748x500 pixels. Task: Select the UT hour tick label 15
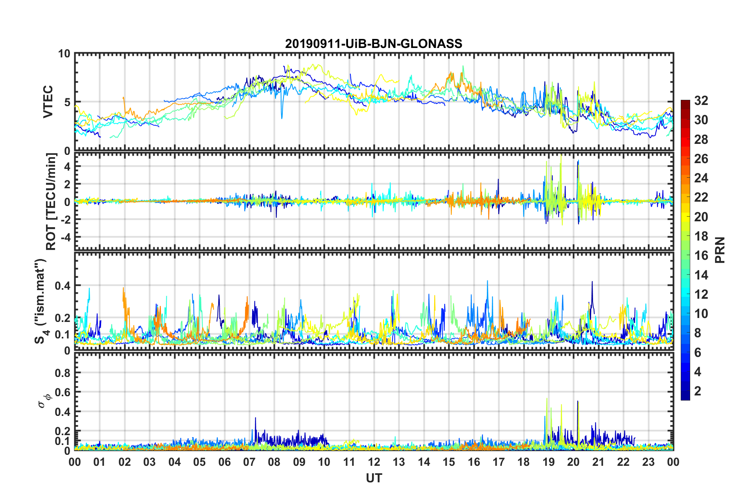point(449,462)
